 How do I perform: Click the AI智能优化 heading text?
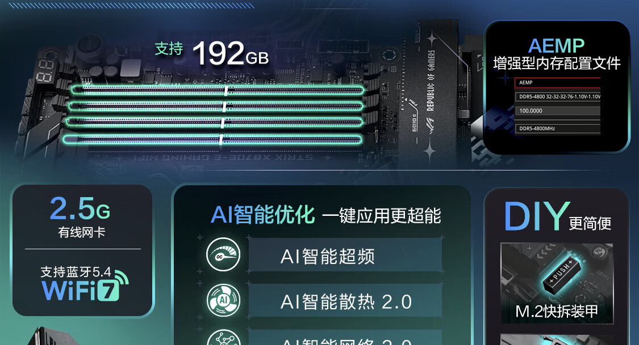263,215
